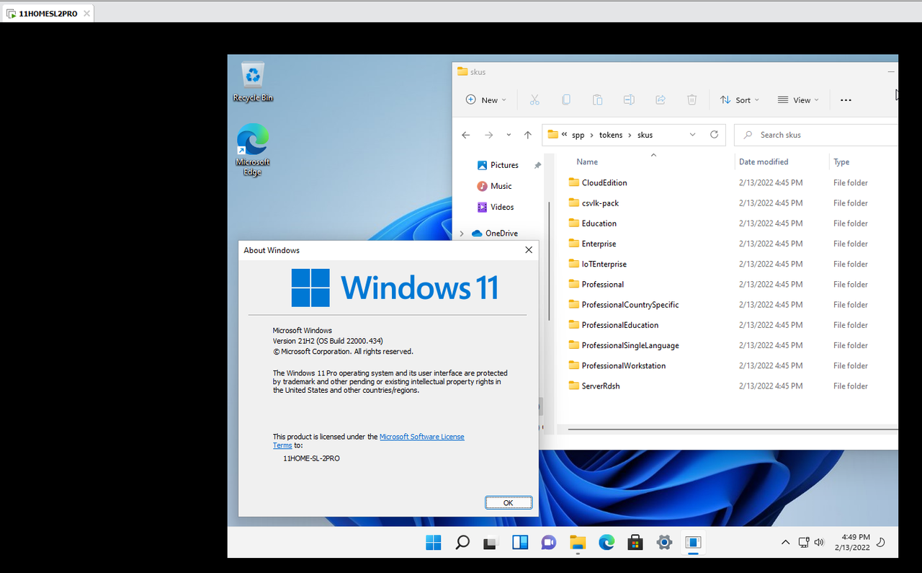Open the Sort dropdown menu

click(740, 100)
